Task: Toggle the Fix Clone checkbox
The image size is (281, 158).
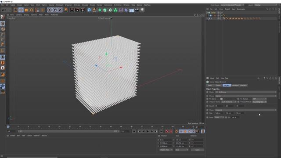Action: [221, 99]
